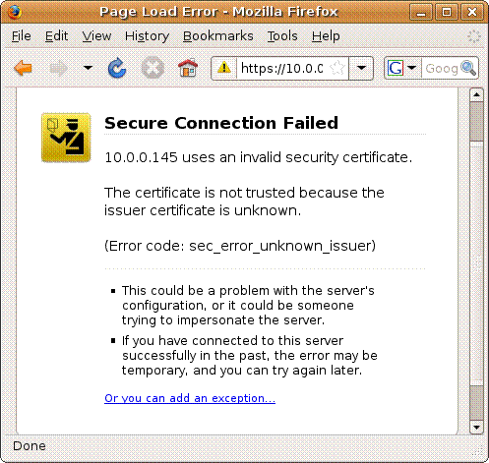Reload the page with the blue refresh icon
This screenshot has width=489, height=463.
[x=117, y=68]
